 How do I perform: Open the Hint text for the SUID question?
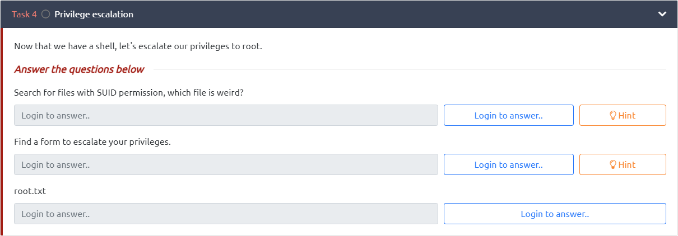pyautogui.click(x=627, y=115)
